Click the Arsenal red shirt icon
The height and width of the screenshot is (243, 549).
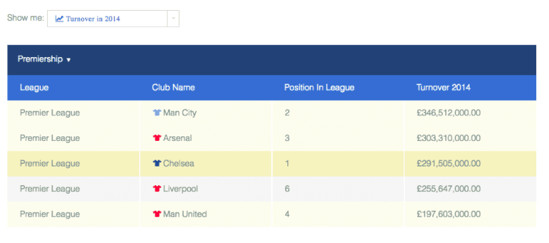157,138
